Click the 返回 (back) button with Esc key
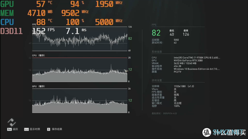 (12, 129)
